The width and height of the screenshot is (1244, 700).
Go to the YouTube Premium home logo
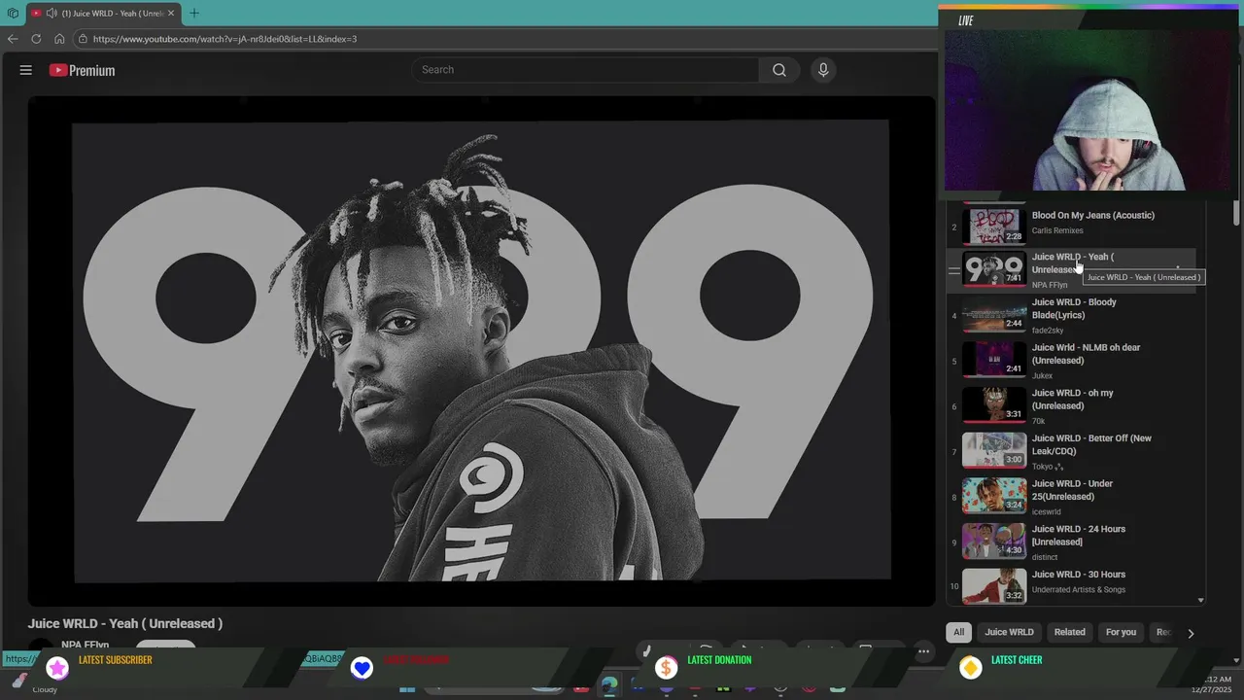tap(82, 70)
